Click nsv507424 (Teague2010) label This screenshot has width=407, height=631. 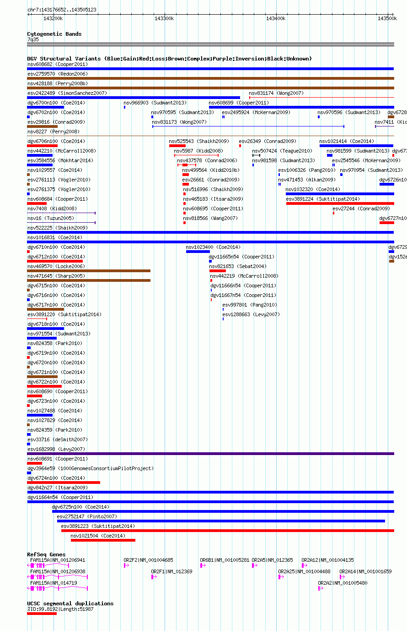(x=283, y=151)
